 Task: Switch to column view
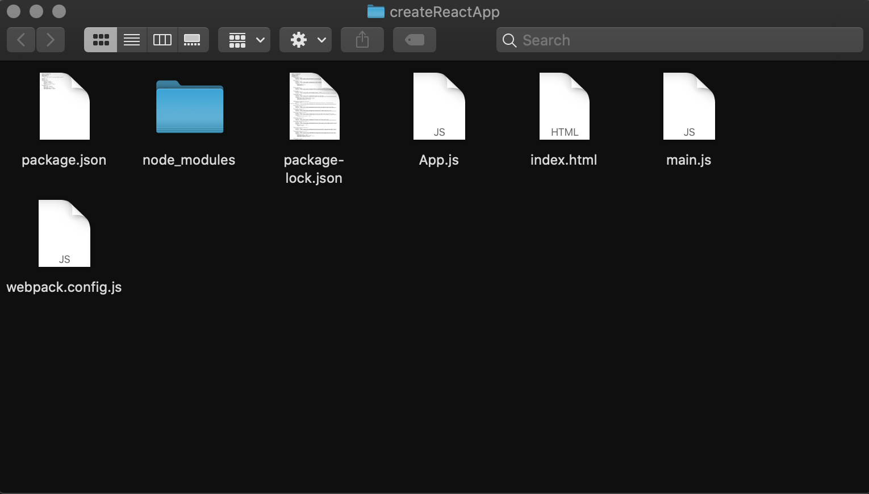click(x=162, y=40)
